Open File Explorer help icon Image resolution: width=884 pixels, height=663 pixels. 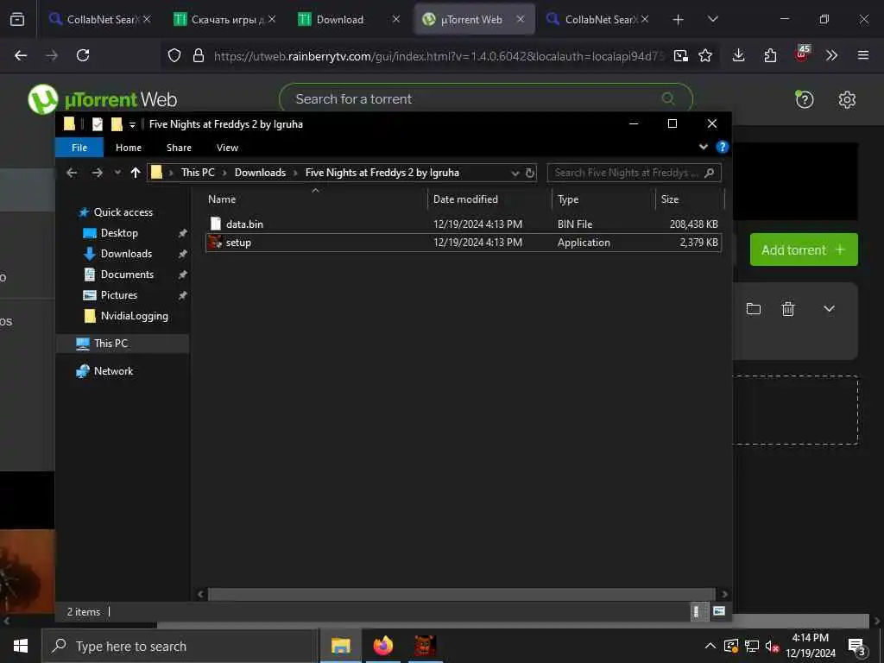722,147
